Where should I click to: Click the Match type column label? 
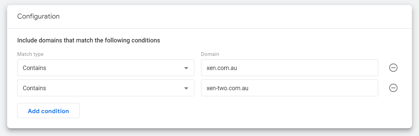point(30,54)
